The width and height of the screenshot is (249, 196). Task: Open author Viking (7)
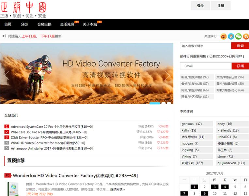tap(196, 156)
